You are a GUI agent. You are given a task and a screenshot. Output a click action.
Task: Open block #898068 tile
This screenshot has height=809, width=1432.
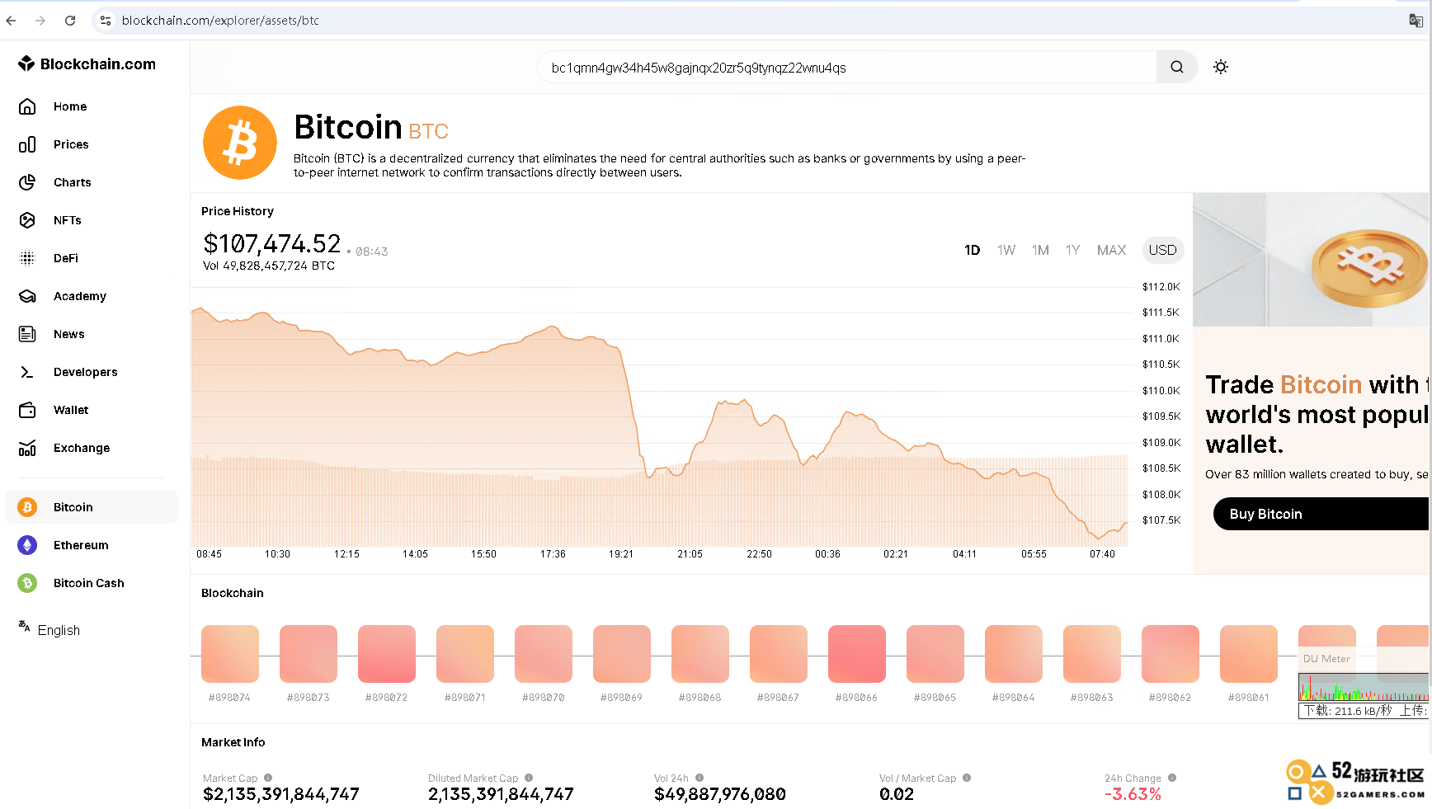pyautogui.click(x=700, y=654)
